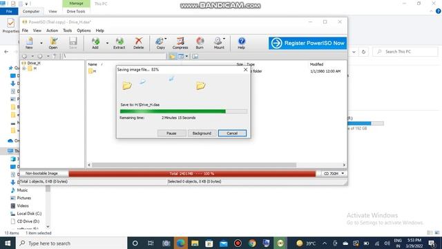The width and height of the screenshot is (442, 249).
Task: Click the Mount toolbar icon
Action: 219,43
